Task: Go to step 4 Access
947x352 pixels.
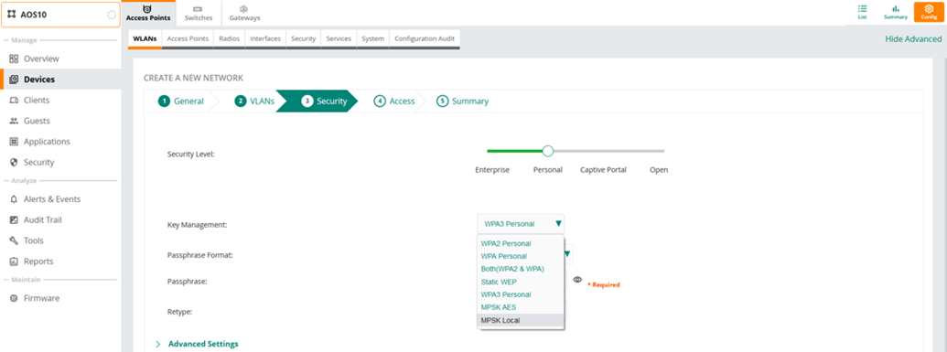Action: (395, 101)
